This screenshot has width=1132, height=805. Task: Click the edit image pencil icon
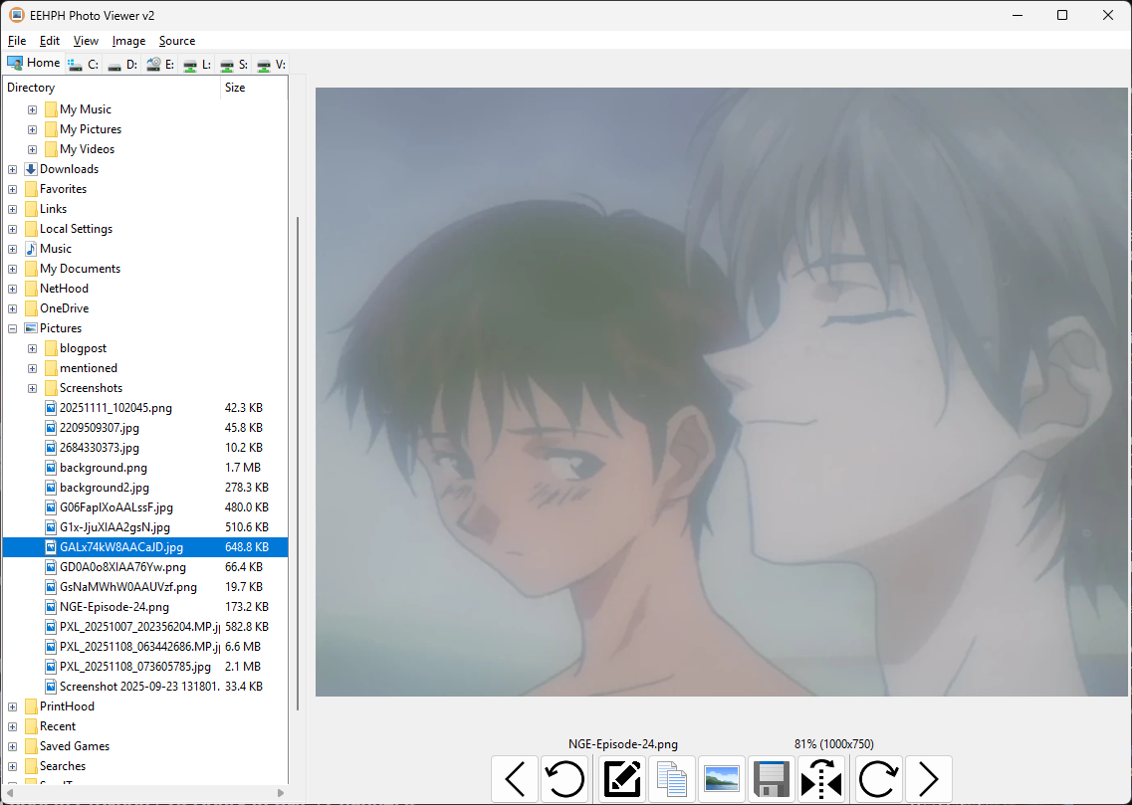[x=622, y=779]
